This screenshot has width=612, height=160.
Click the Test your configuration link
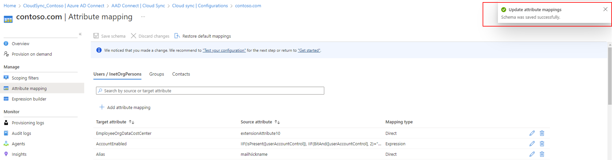click(x=224, y=50)
